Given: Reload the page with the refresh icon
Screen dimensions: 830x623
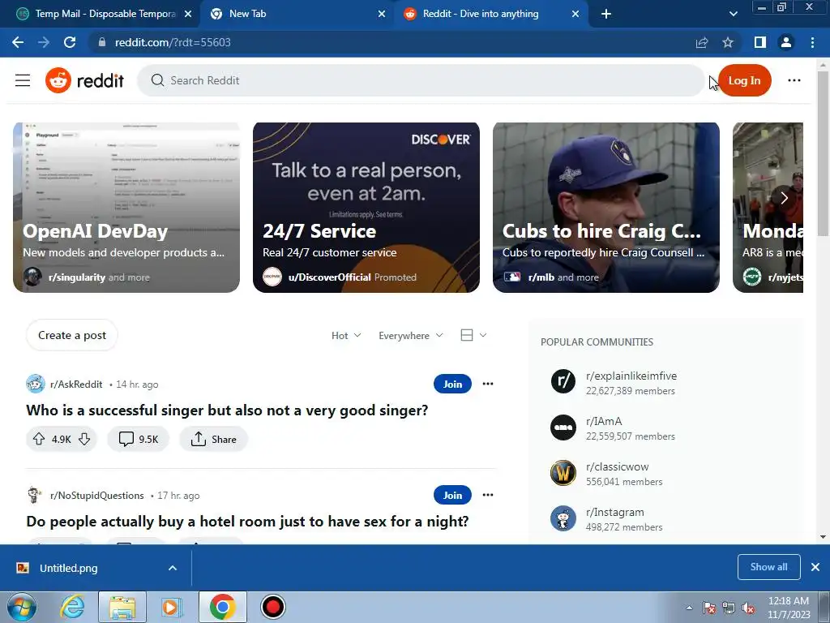Looking at the screenshot, I should coord(70,42).
